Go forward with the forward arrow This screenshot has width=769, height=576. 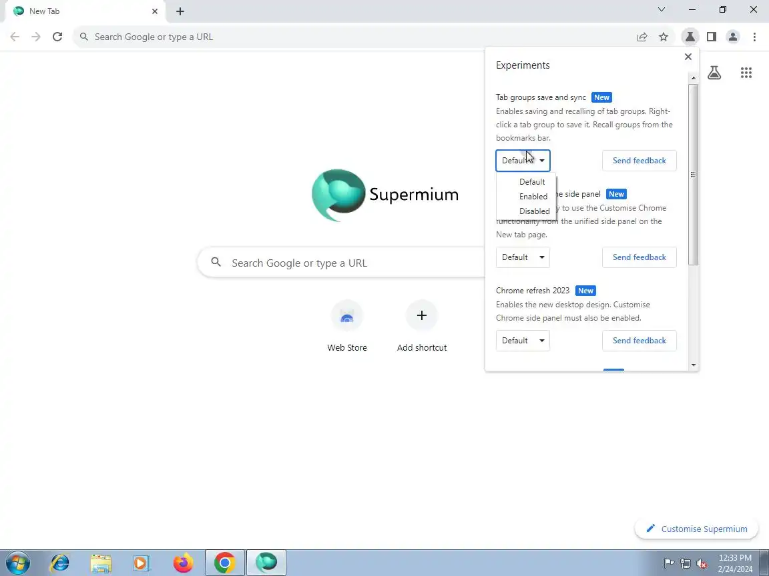click(36, 37)
